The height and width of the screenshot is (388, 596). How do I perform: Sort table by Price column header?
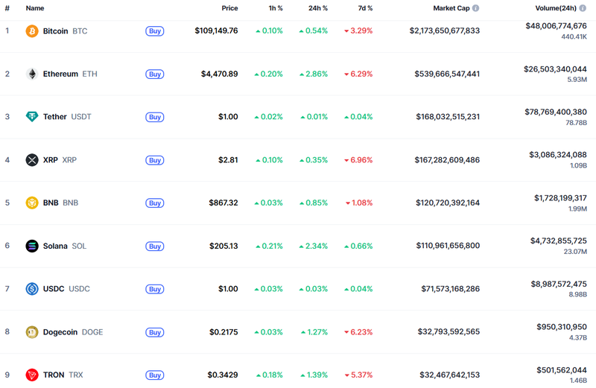click(229, 8)
